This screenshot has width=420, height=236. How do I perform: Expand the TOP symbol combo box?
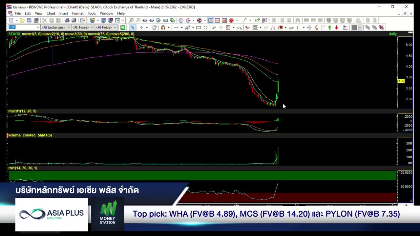click(x=38, y=28)
